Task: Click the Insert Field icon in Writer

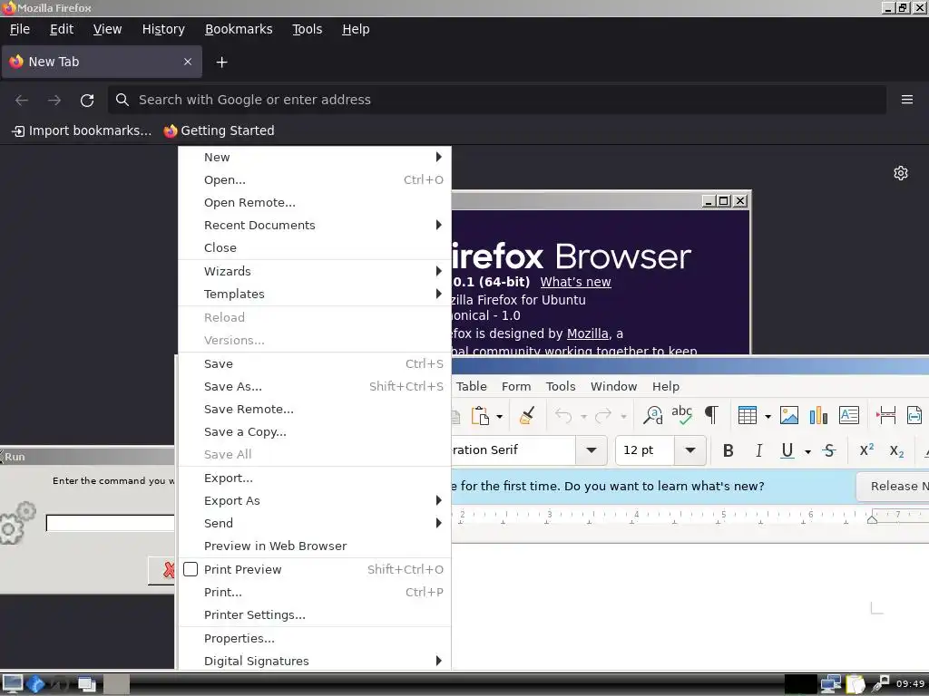Action: (914, 415)
